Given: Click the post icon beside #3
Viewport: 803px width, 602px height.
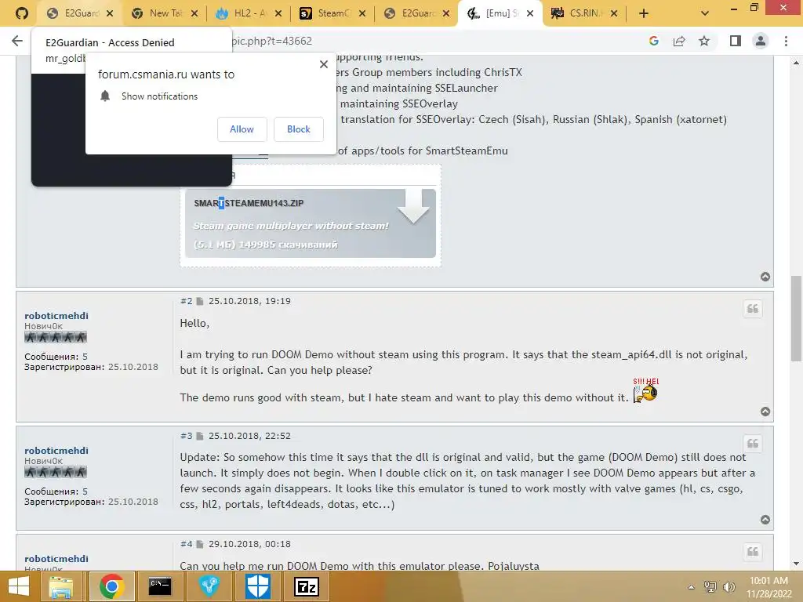Looking at the screenshot, I should pyautogui.click(x=200, y=436).
